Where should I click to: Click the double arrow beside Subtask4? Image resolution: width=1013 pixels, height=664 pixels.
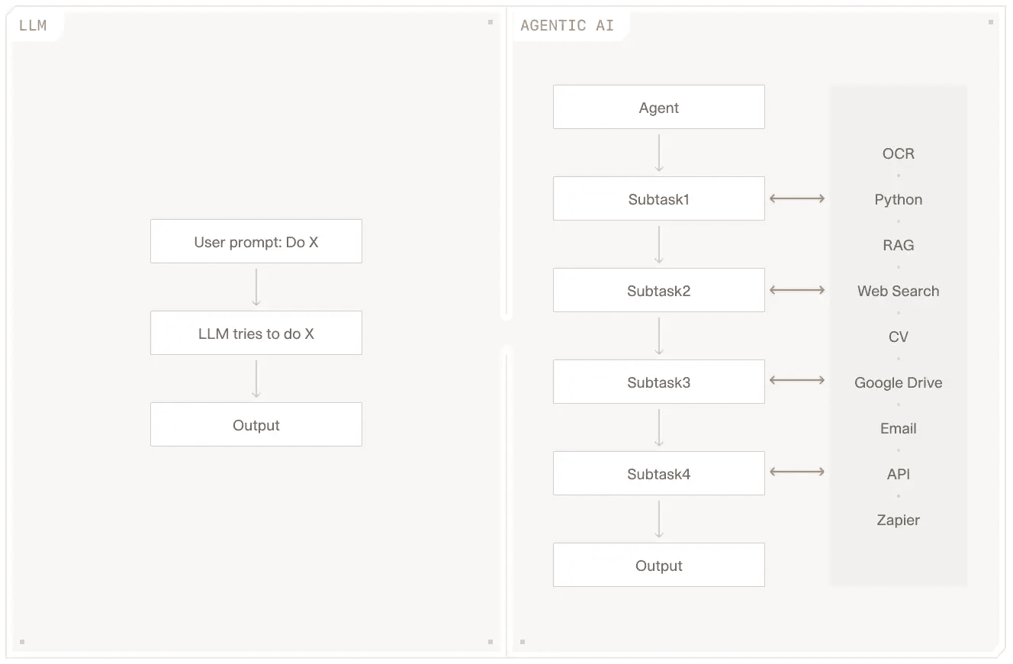(797, 472)
